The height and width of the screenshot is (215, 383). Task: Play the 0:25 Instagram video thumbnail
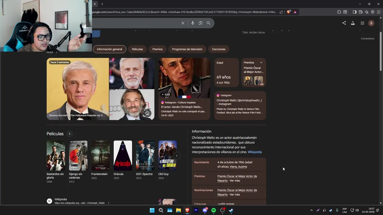pos(184,78)
